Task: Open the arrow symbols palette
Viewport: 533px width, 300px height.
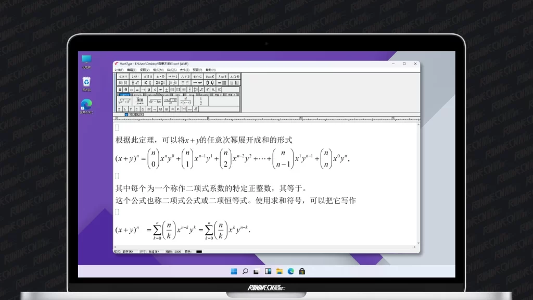Action: tap(172, 76)
